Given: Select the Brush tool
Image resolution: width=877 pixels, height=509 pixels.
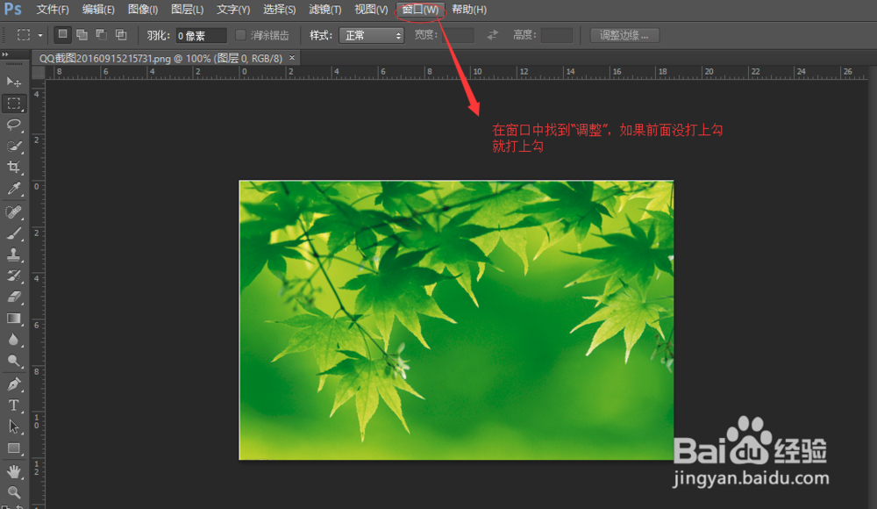Looking at the screenshot, I should 13,233.
